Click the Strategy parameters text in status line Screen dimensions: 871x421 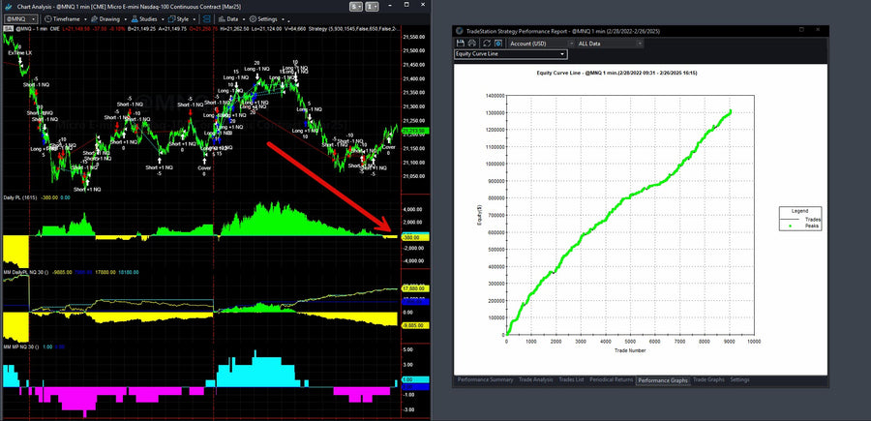354,28
